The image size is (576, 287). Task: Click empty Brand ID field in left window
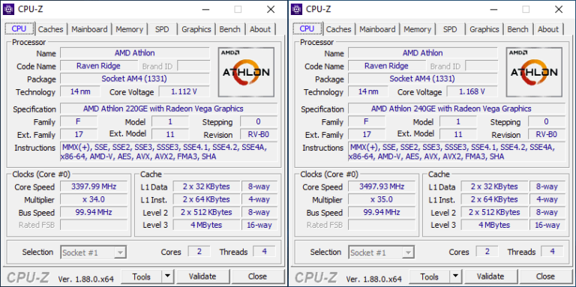click(193, 66)
